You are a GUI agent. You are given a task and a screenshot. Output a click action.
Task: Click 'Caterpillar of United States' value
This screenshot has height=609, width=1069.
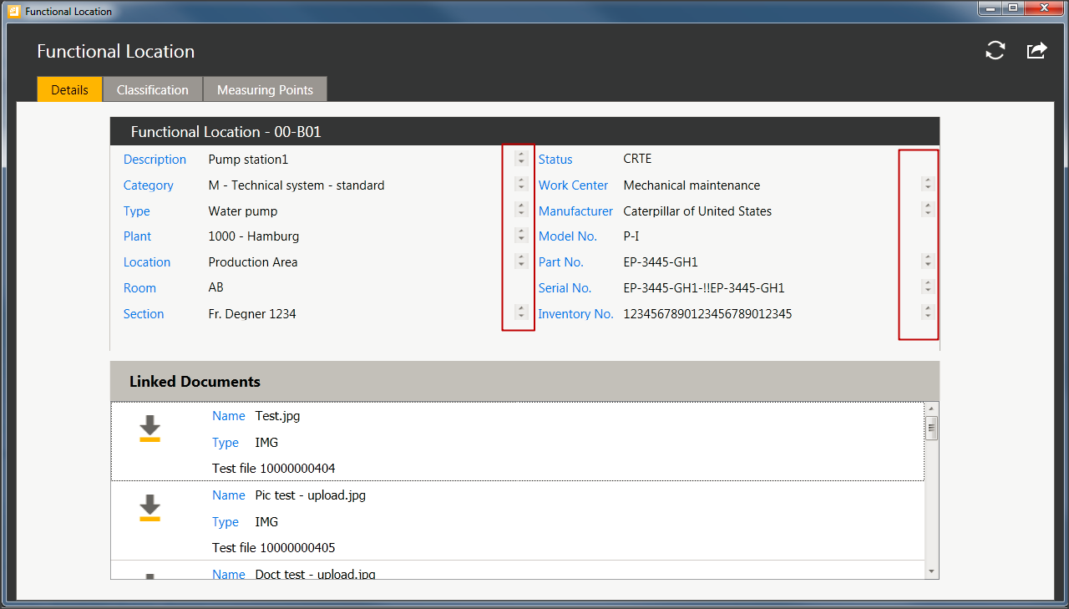(x=697, y=211)
